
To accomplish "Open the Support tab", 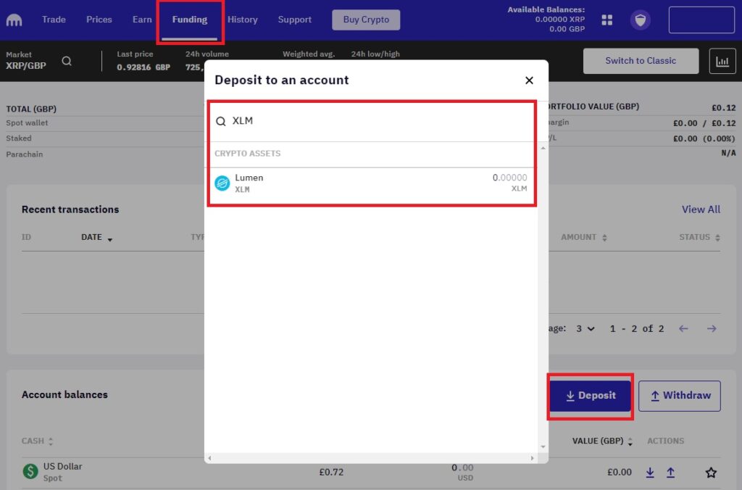I will pyautogui.click(x=294, y=20).
